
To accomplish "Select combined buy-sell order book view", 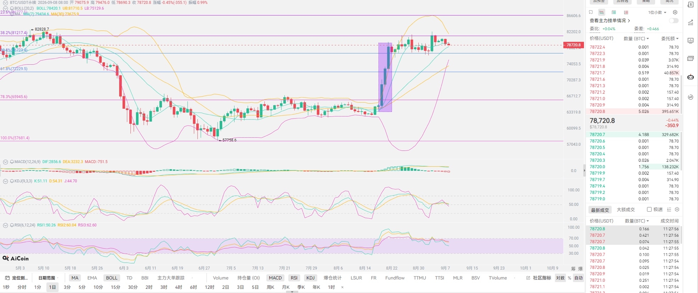I will (x=602, y=12).
